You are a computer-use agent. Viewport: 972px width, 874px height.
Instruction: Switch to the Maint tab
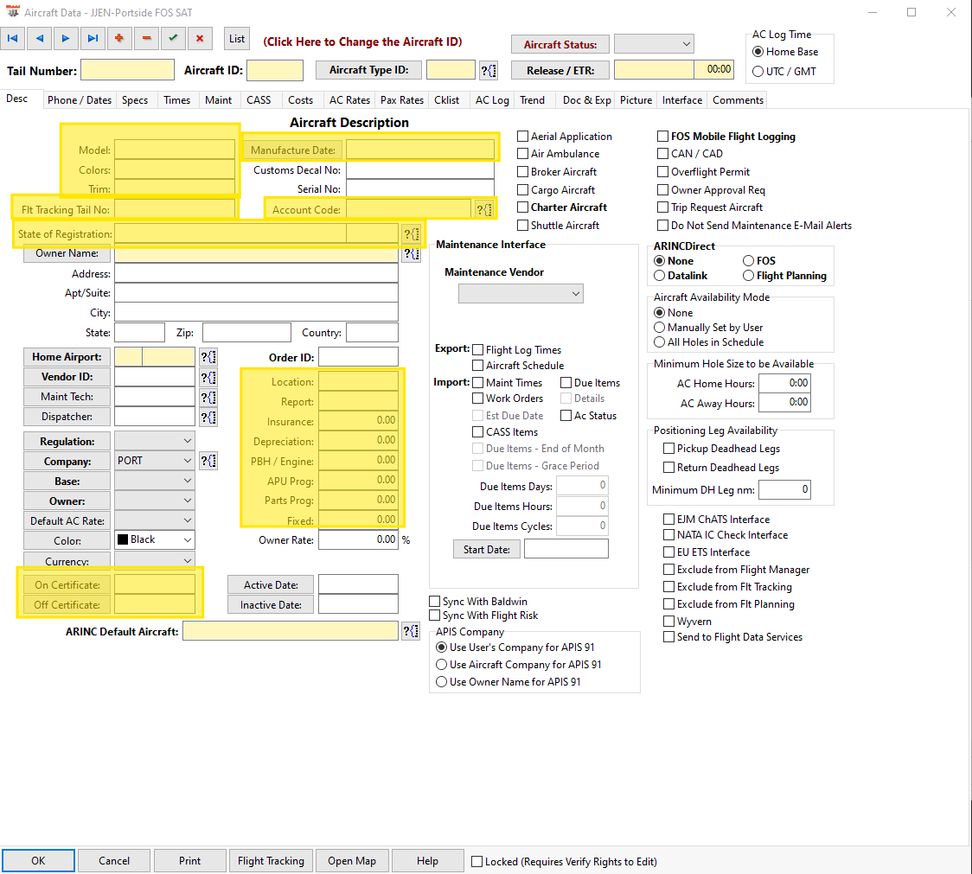pyautogui.click(x=218, y=99)
